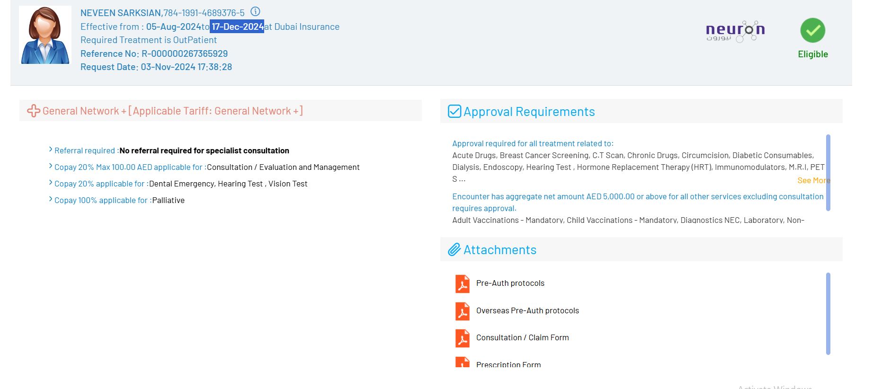
Task: Click the Approval Requirements checkbox icon
Action: click(454, 111)
